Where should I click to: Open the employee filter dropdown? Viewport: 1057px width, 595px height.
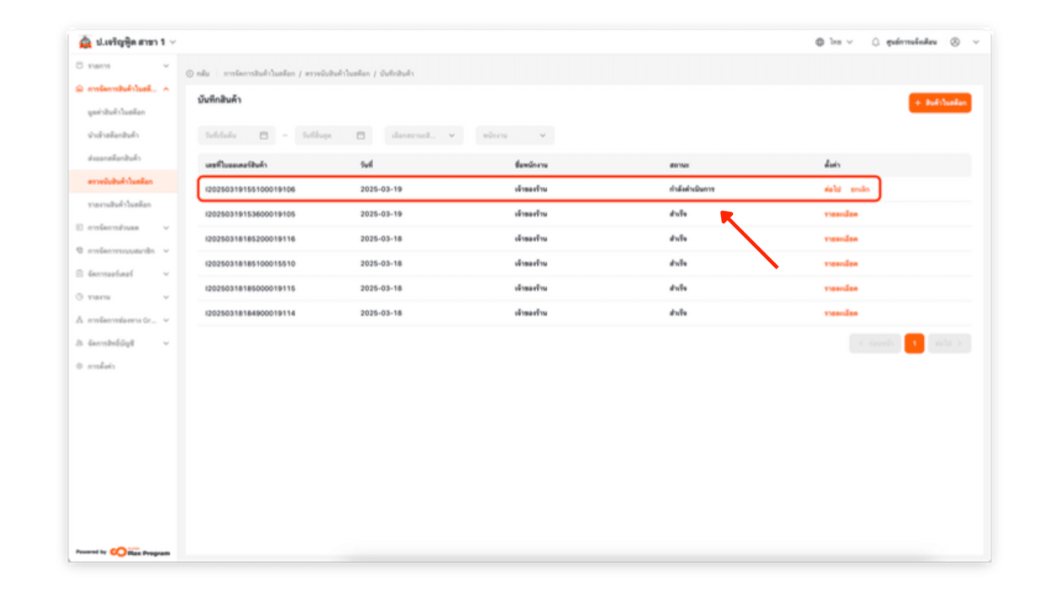514,136
